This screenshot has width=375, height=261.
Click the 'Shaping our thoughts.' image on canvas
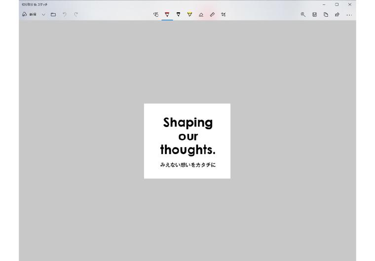pyautogui.click(x=187, y=141)
